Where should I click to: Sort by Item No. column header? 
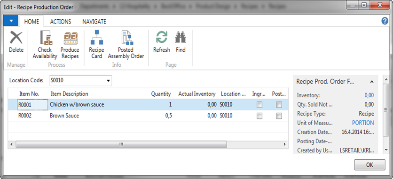tap(29, 94)
